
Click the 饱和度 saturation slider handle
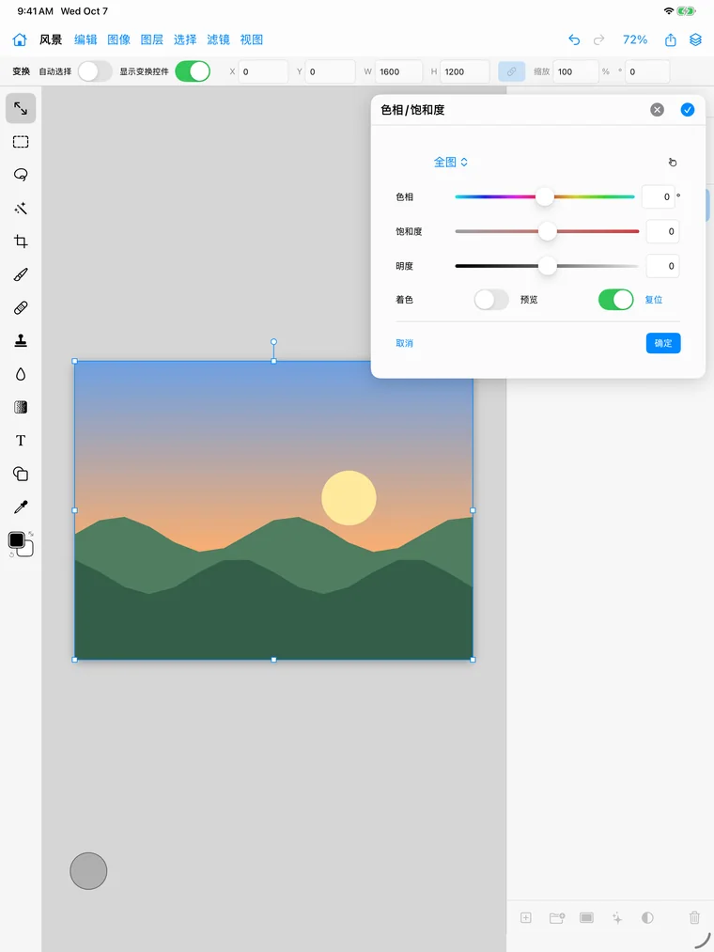coord(548,230)
